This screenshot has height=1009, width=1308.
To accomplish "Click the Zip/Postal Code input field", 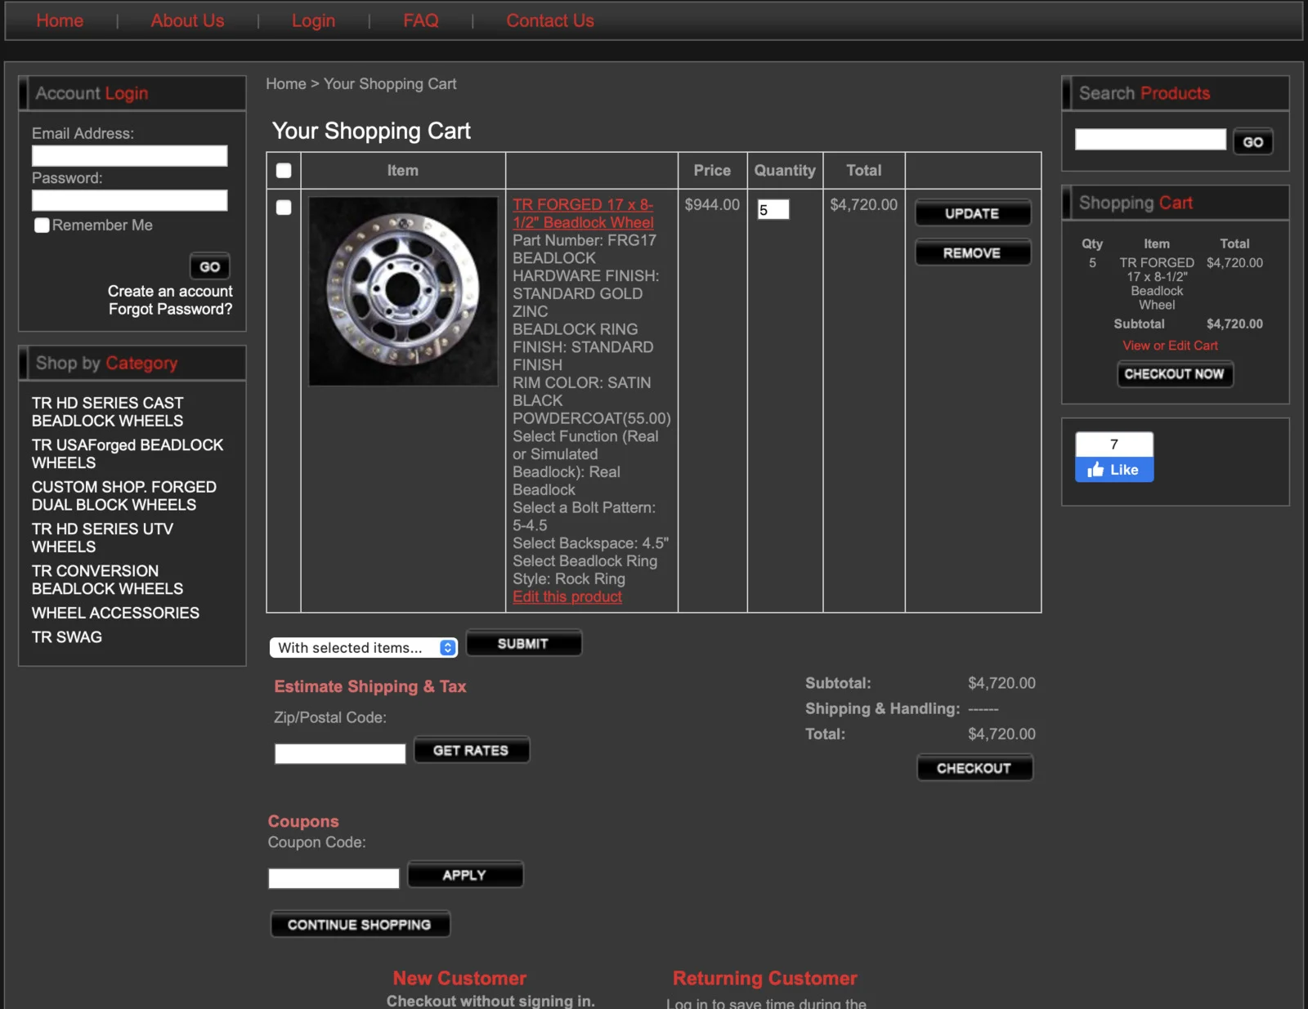I will point(340,753).
